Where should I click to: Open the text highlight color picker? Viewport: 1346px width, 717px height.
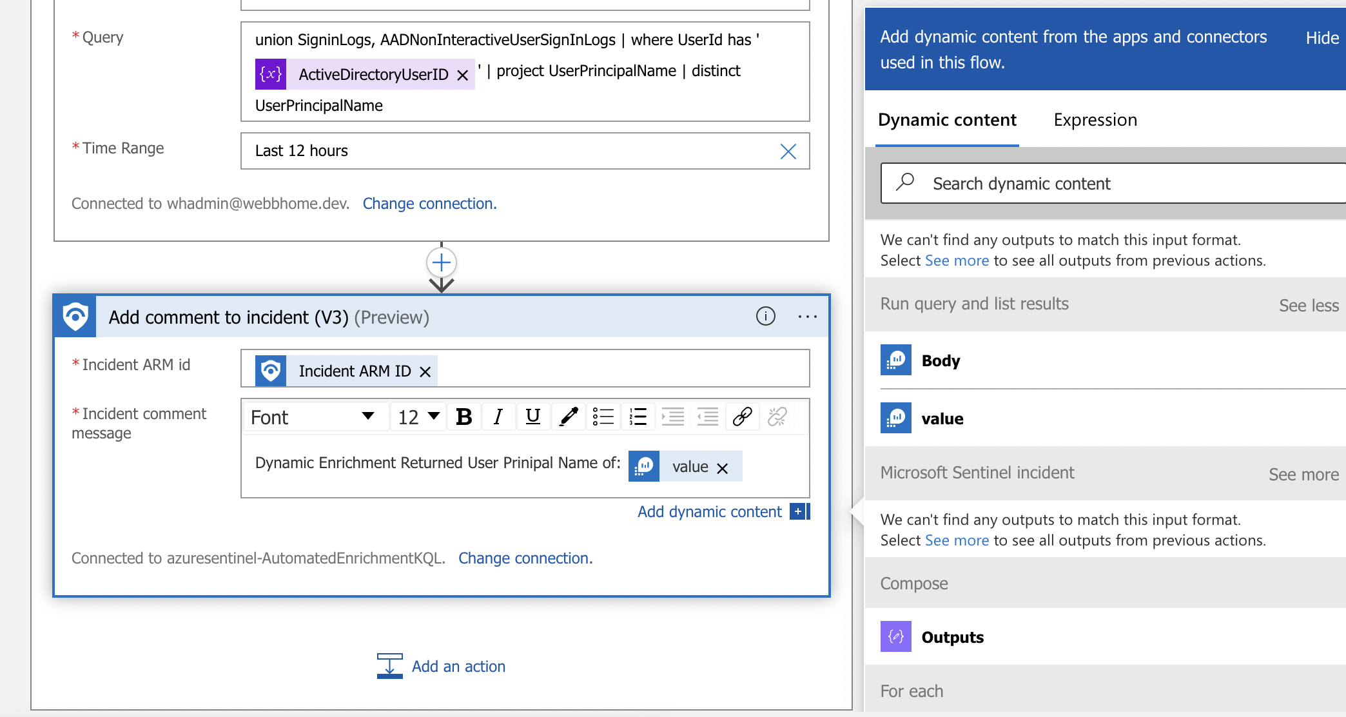coord(568,417)
